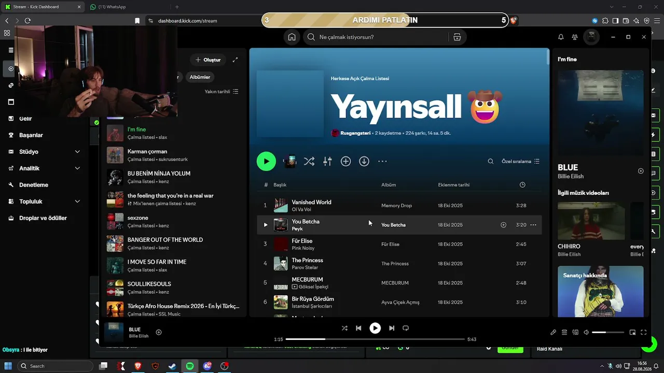
Task: Select the Albümler filter chip
Action: (x=200, y=77)
